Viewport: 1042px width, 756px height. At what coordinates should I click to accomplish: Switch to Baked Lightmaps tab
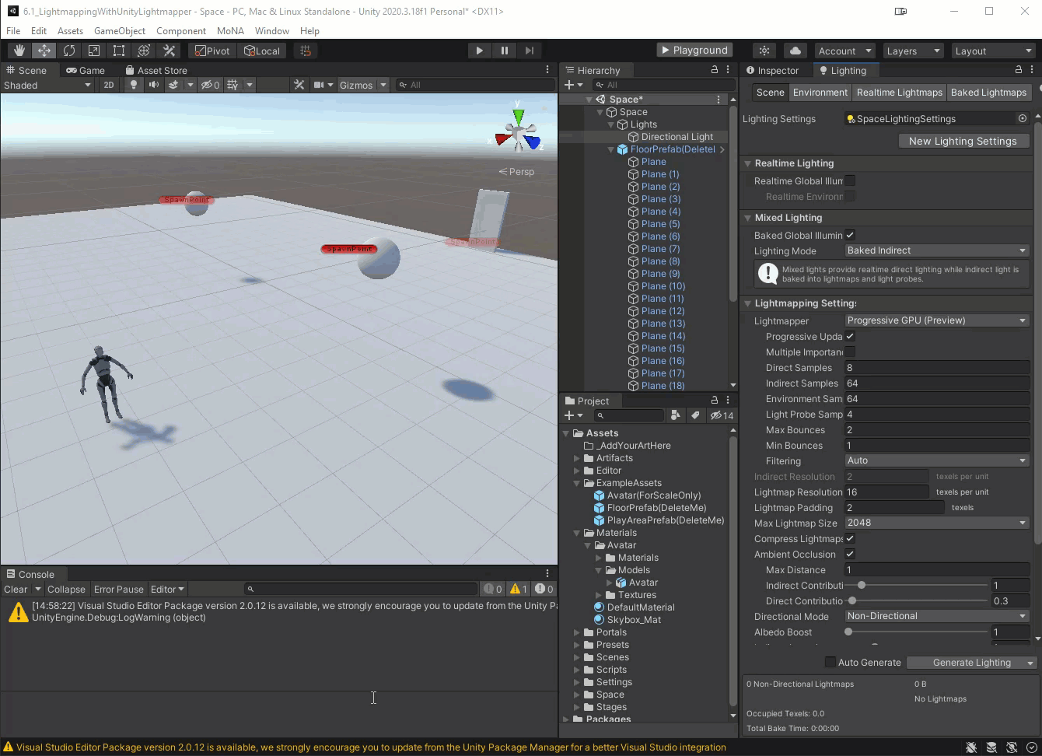pyautogui.click(x=988, y=92)
